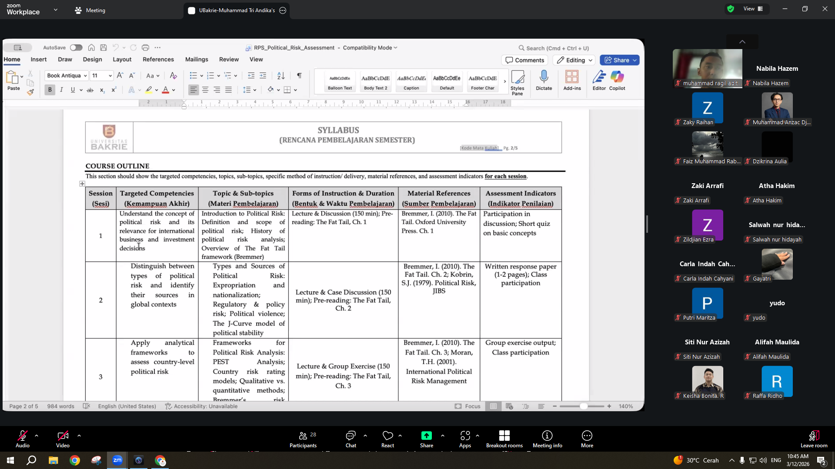
Task: Open Zoom Breakout rooms
Action: 504,439
